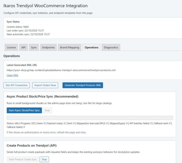The height and width of the screenshot is (163, 182).
Task: Select the Brand Mapping tab
Action: (69, 47)
